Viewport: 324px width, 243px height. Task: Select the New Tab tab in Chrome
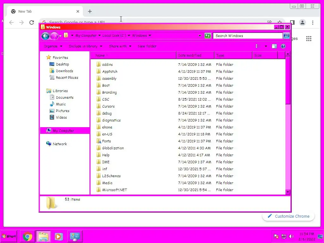click(45, 11)
